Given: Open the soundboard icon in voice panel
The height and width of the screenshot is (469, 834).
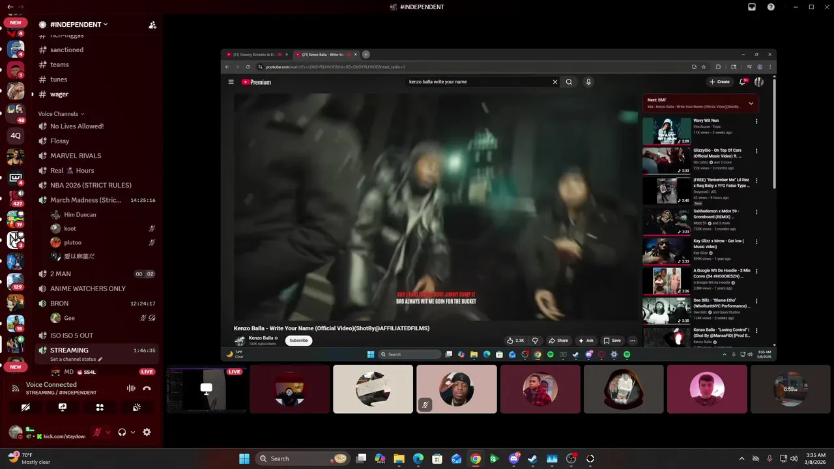Looking at the screenshot, I should click(137, 407).
